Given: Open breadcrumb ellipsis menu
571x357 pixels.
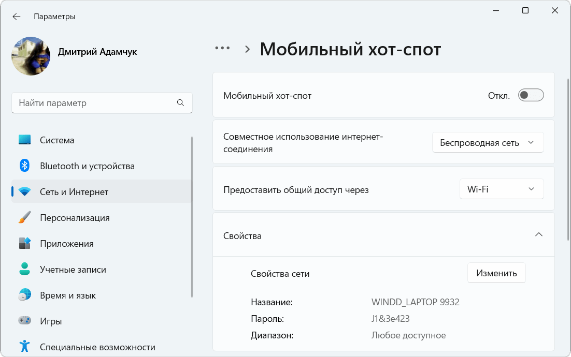Looking at the screenshot, I should tap(222, 48).
